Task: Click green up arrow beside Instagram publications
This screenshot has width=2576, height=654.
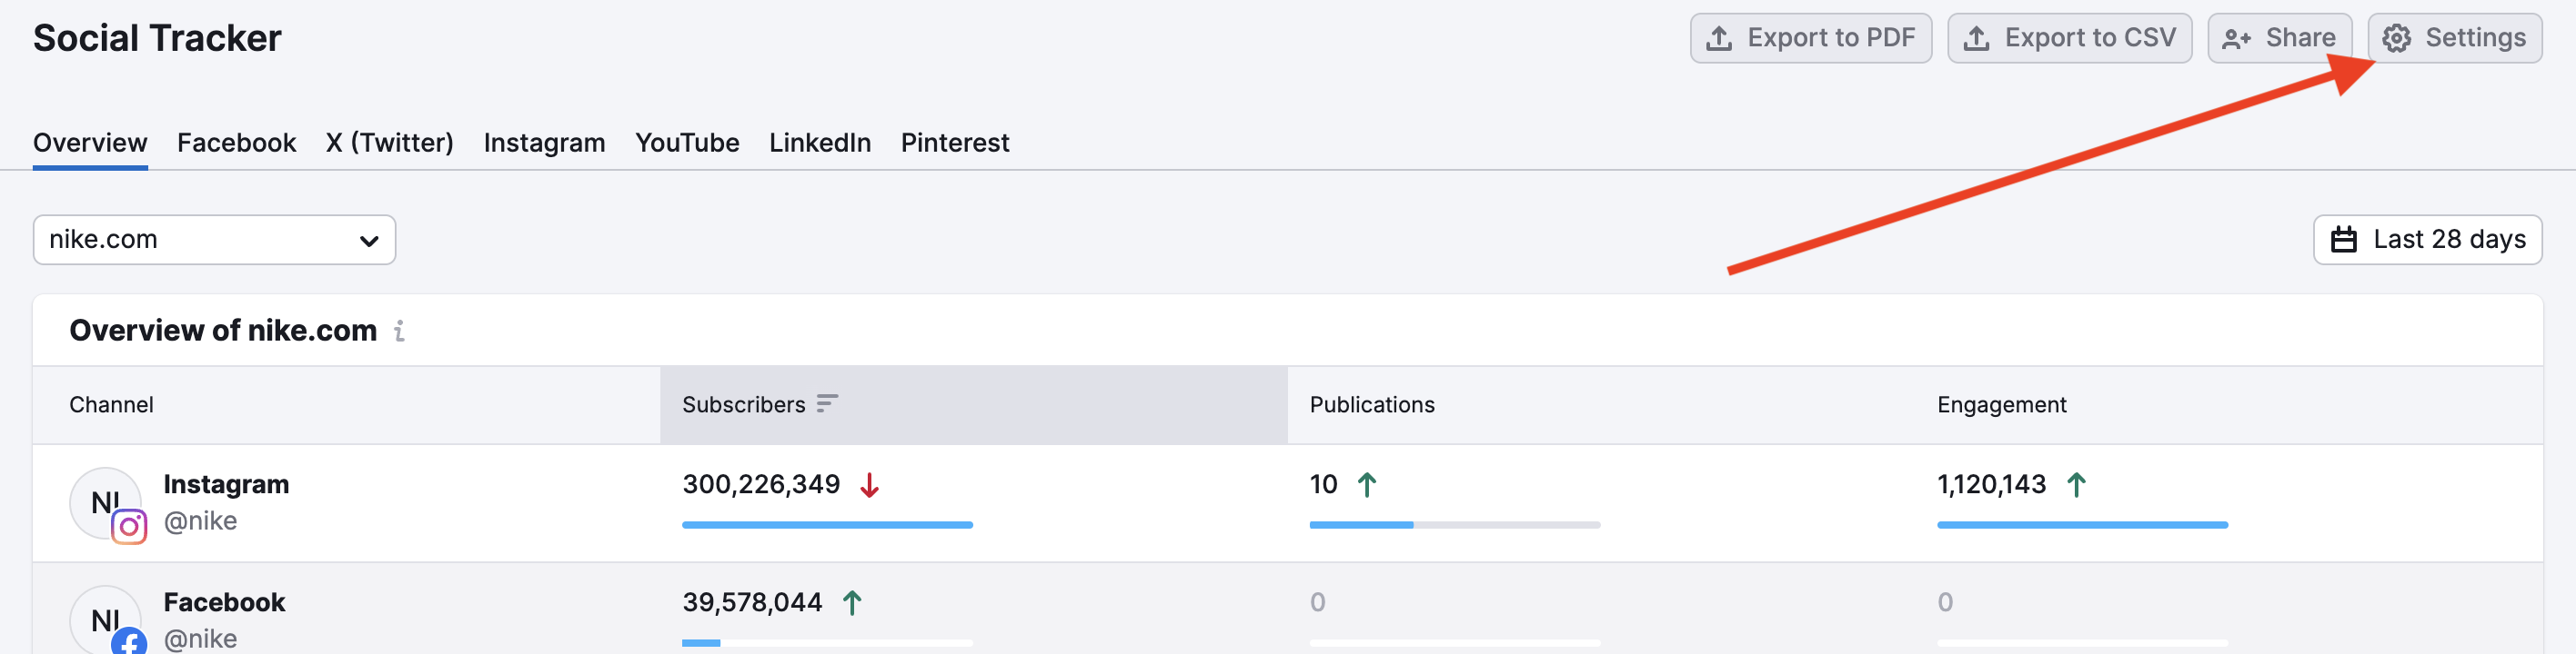Action: [1366, 485]
